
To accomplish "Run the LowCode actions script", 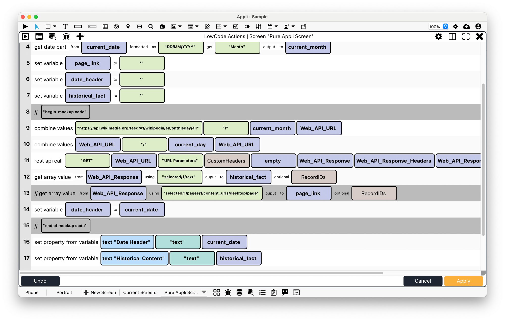I will tap(26, 37).
